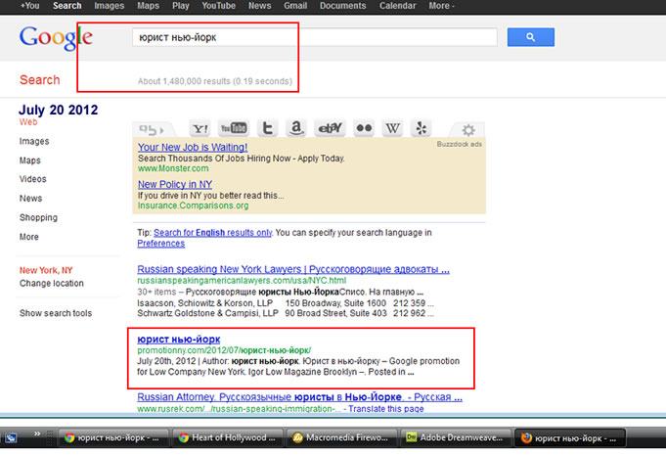Screen dimensions: 666x456
Task: Open Documents in the top bar
Action: [342, 6]
